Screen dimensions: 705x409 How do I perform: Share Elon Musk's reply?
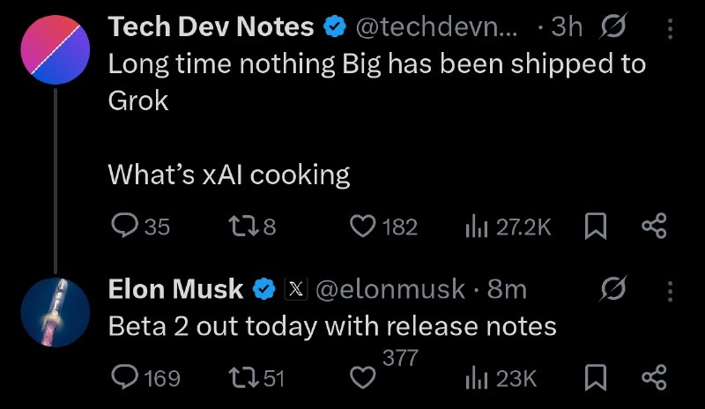pyautogui.click(x=654, y=377)
